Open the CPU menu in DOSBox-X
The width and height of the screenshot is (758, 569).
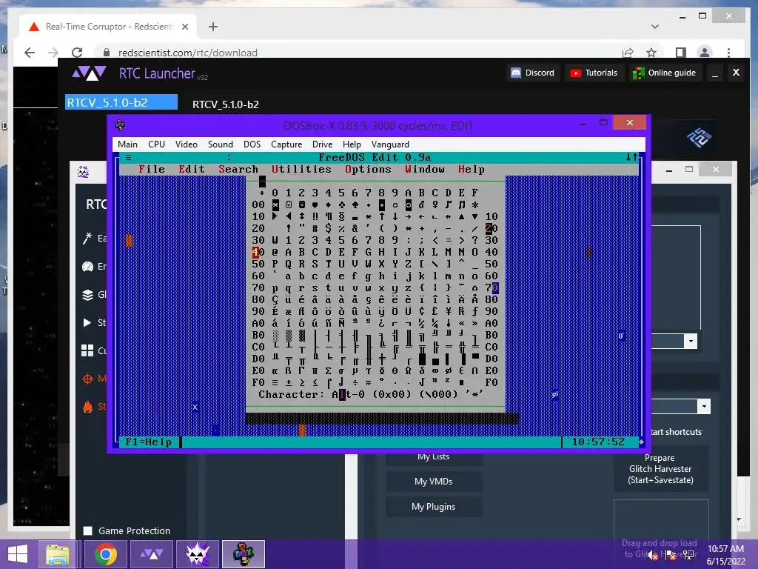157,144
